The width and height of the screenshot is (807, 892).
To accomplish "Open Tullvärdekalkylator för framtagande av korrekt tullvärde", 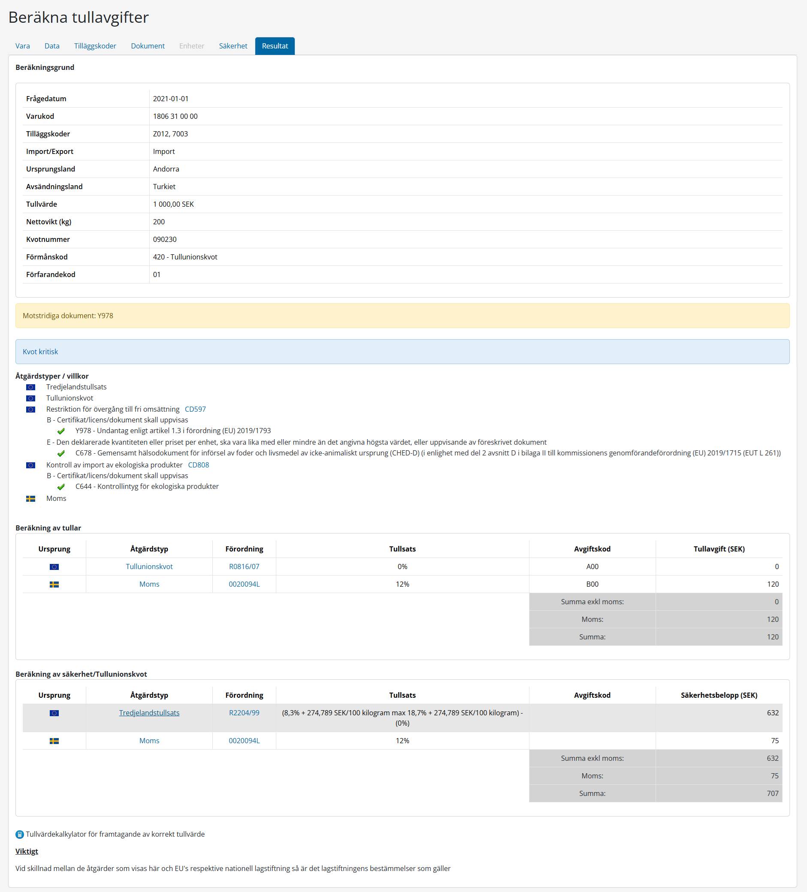I will 115,835.
